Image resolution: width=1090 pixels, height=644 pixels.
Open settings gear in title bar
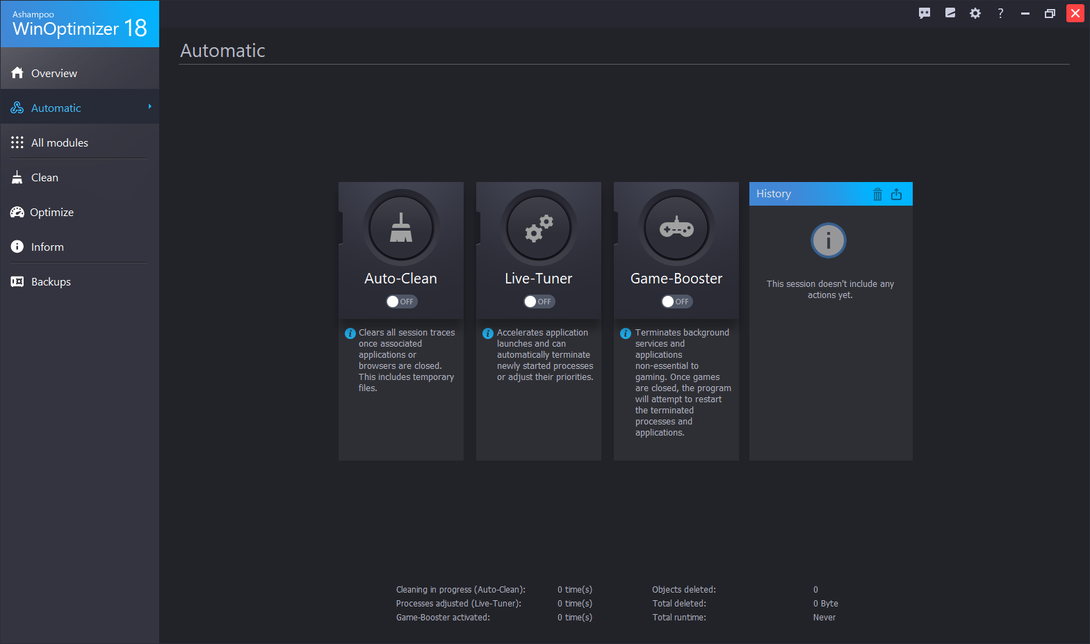[975, 13]
